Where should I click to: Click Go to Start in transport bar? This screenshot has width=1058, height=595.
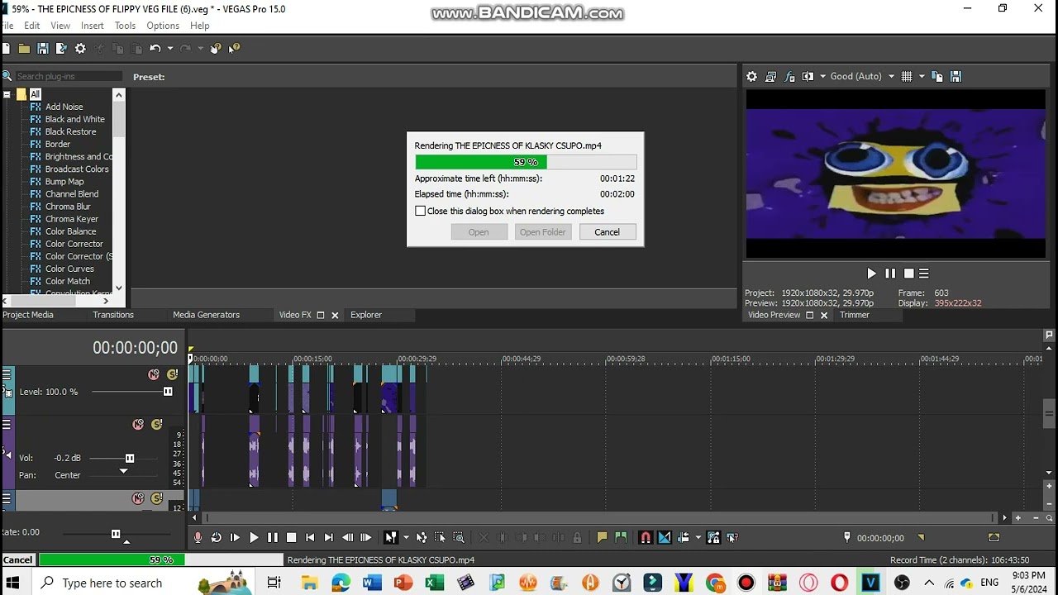tap(310, 537)
